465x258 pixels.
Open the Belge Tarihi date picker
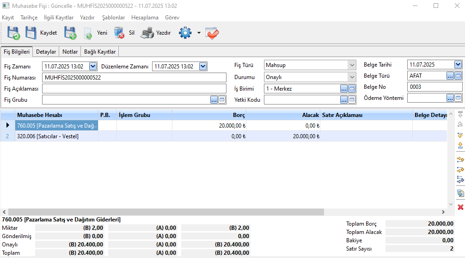(458, 65)
